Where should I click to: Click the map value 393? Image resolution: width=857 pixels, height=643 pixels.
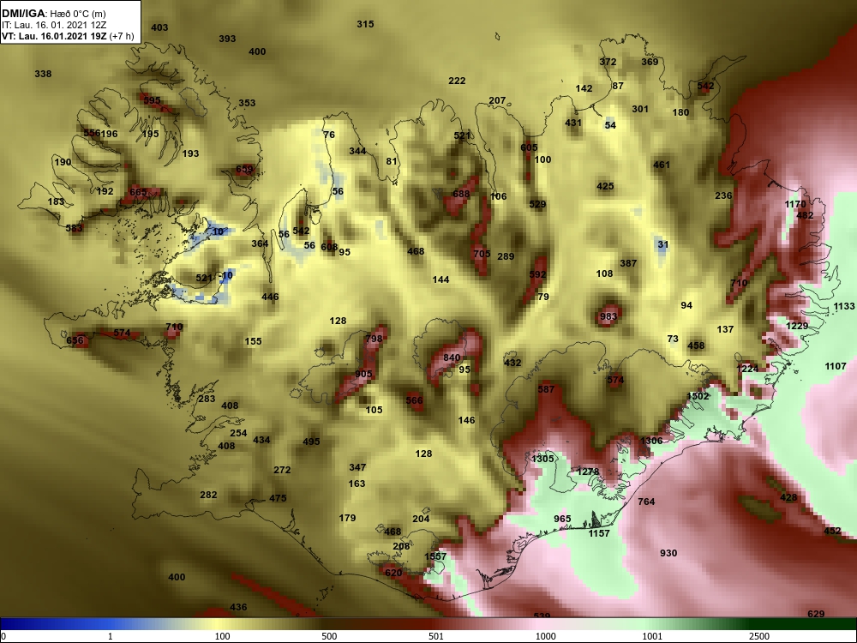(227, 39)
